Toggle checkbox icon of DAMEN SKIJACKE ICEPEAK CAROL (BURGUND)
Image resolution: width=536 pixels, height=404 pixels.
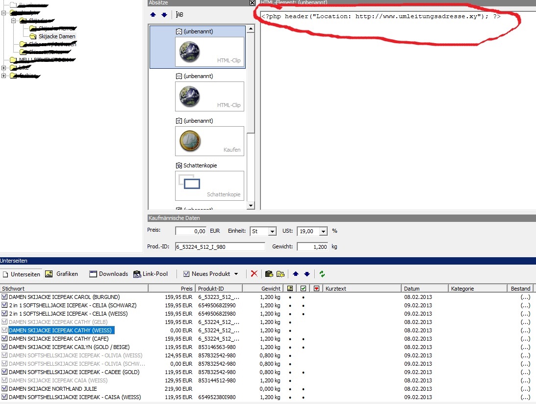4,297
